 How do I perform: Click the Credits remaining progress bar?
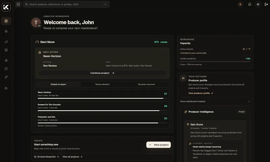pyautogui.click(x=215, y=62)
